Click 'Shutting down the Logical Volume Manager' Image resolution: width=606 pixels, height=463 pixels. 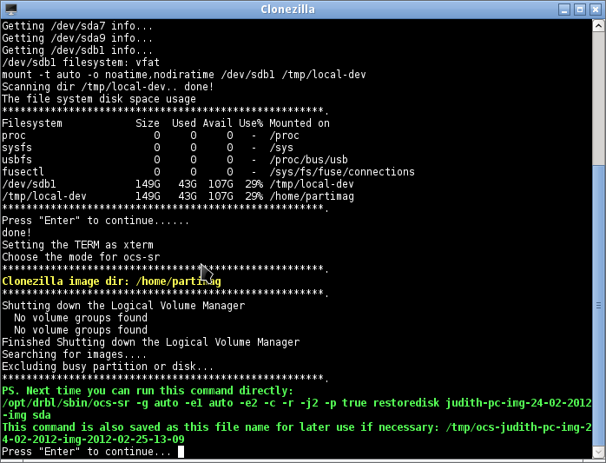tap(123, 306)
